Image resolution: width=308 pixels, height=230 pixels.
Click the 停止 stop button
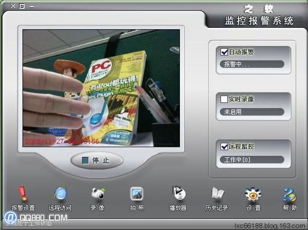click(x=96, y=160)
